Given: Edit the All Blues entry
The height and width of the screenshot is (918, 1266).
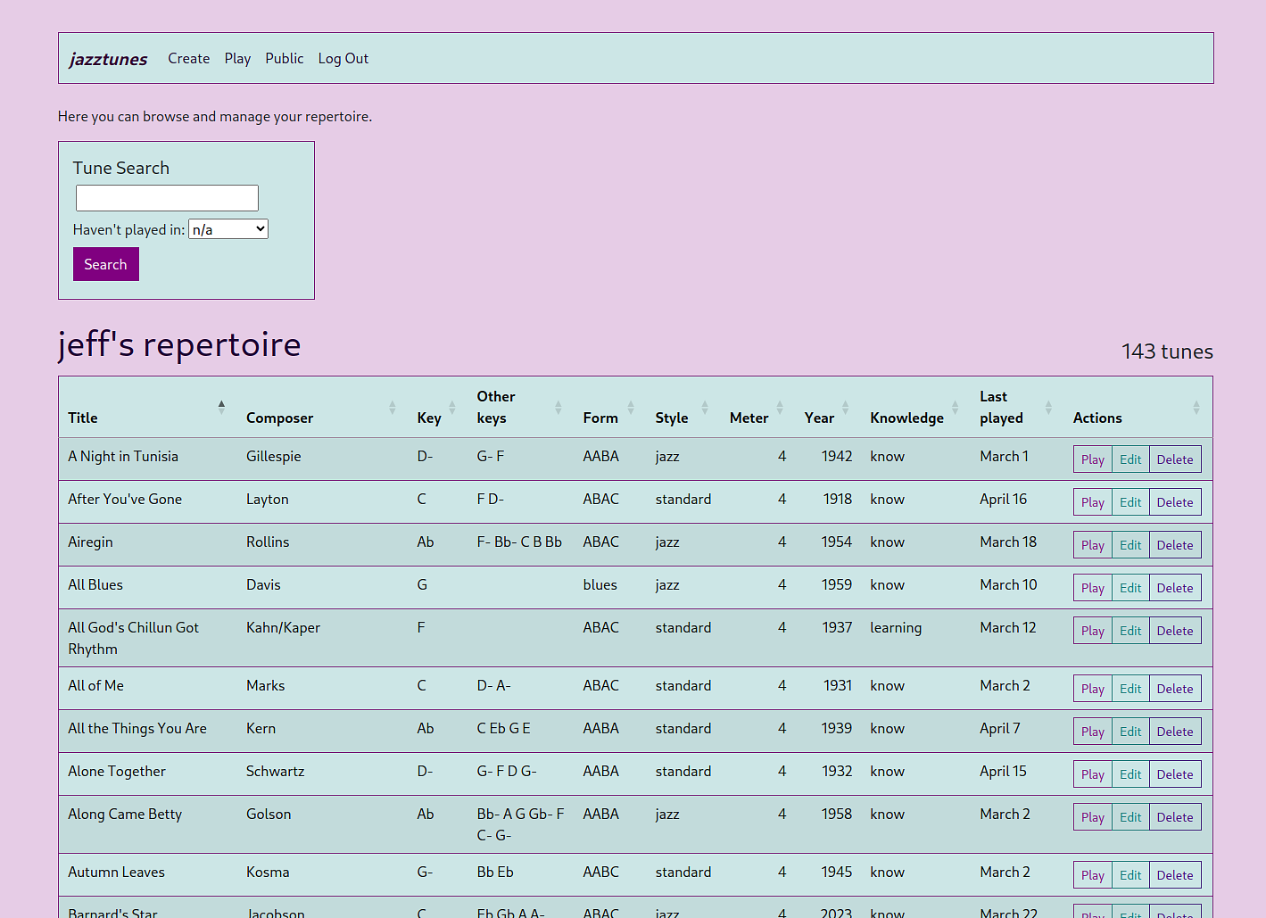Looking at the screenshot, I should (1130, 588).
